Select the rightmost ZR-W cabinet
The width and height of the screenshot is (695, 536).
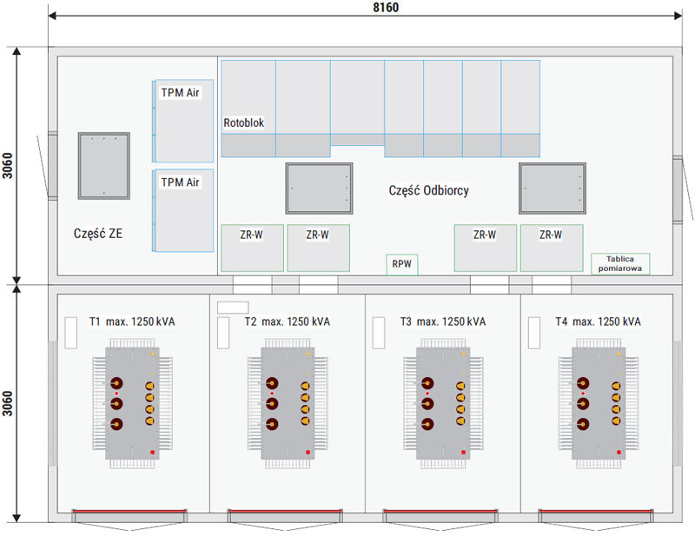[551, 248]
